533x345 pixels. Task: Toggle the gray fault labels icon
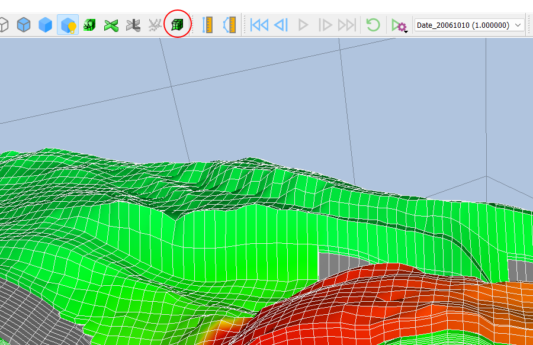click(133, 25)
